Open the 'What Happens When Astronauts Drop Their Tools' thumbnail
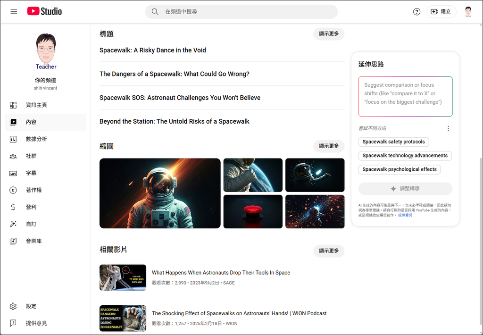The width and height of the screenshot is (483, 335). 123,278
